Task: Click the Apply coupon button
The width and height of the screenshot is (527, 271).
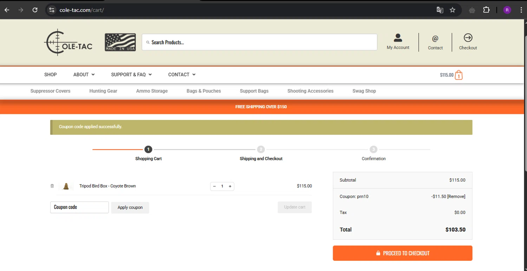Action: 130,208
